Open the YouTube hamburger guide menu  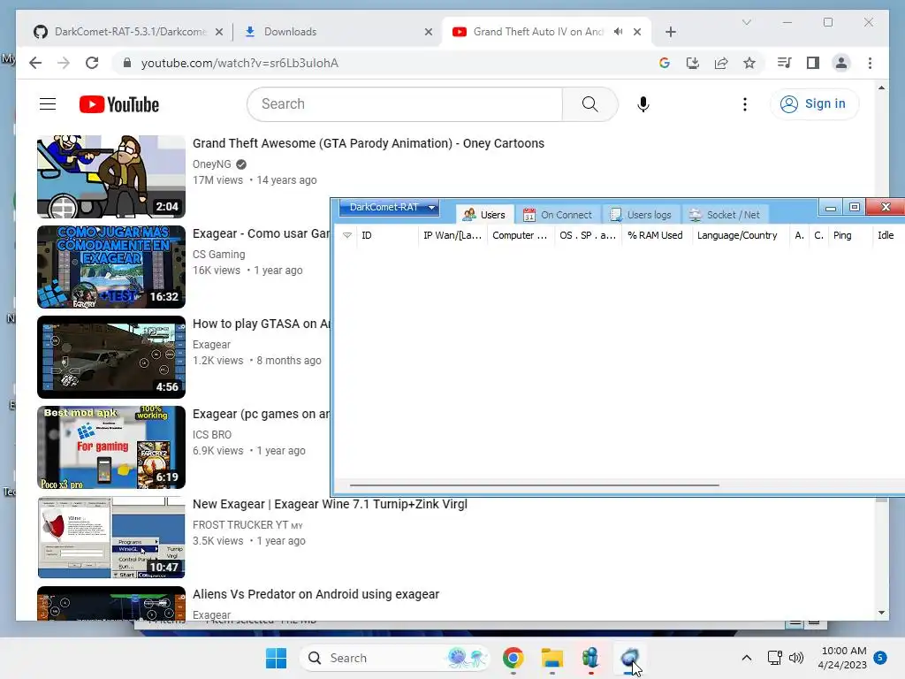[x=48, y=104]
